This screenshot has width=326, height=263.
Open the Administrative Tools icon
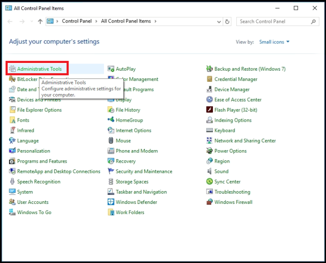(x=12, y=69)
